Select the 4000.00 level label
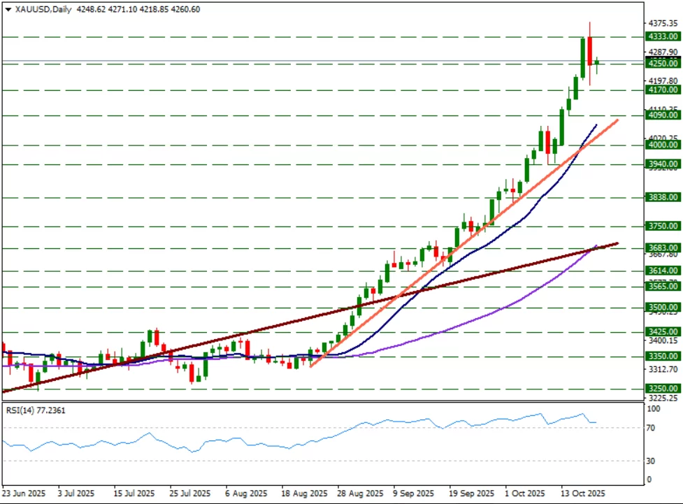The image size is (683, 504). pos(661,145)
